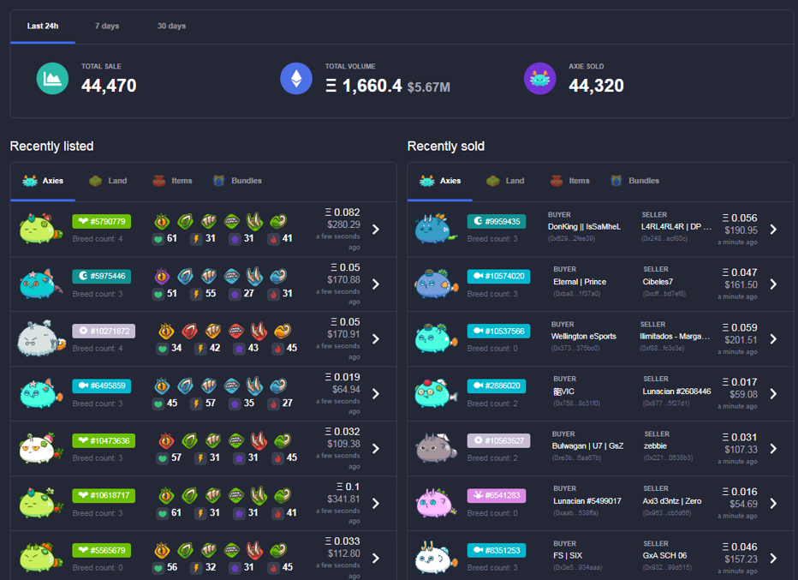Image resolution: width=798 pixels, height=580 pixels.
Task: Open sale arrow for Axie #6541283
Action: coord(773,504)
